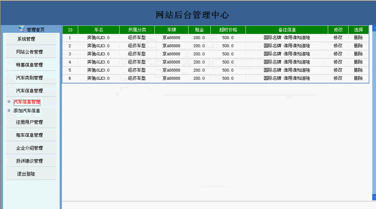Open 租车信息管理 in the sidebar

[29, 135]
